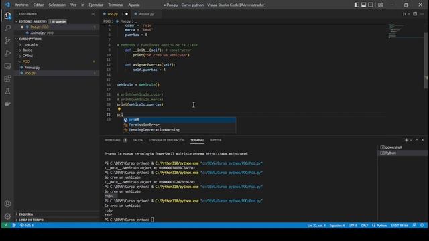Screen dimensions: 429x241
Task: Open Run and Debug view
Action: coord(7,54)
